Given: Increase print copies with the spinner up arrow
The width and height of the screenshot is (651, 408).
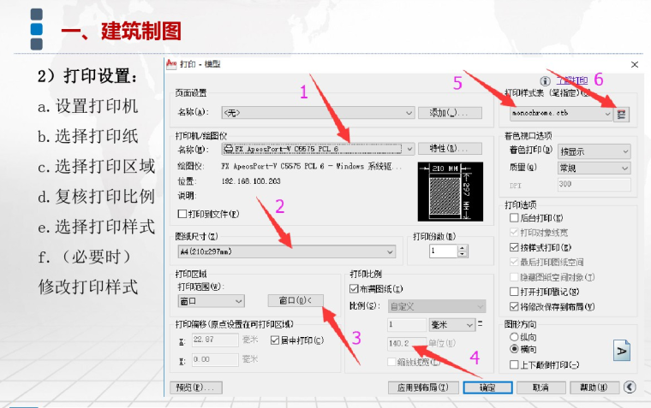Looking at the screenshot, I should pyautogui.click(x=463, y=248).
